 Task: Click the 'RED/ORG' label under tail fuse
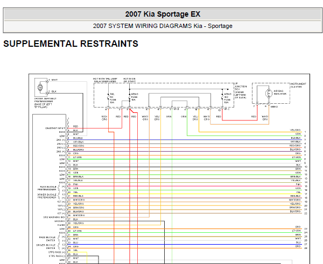click(x=104, y=118)
